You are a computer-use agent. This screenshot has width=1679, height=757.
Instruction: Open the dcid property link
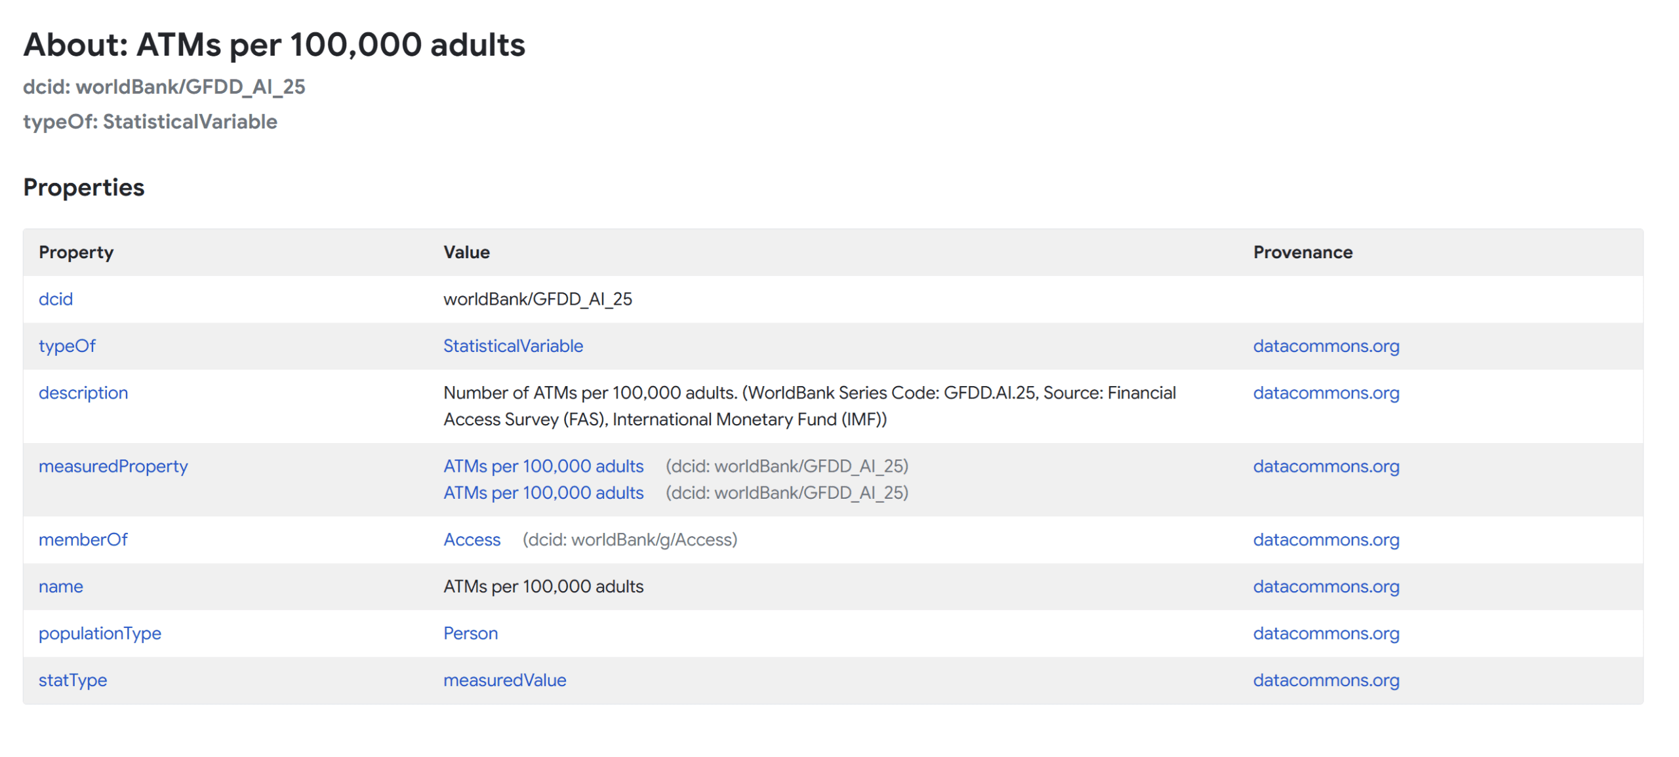point(56,299)
